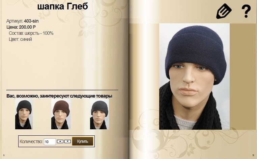This screenshot has height=159, width=257.
Task: Click the Состав: шерсть - 100% line
Action: 31,33
